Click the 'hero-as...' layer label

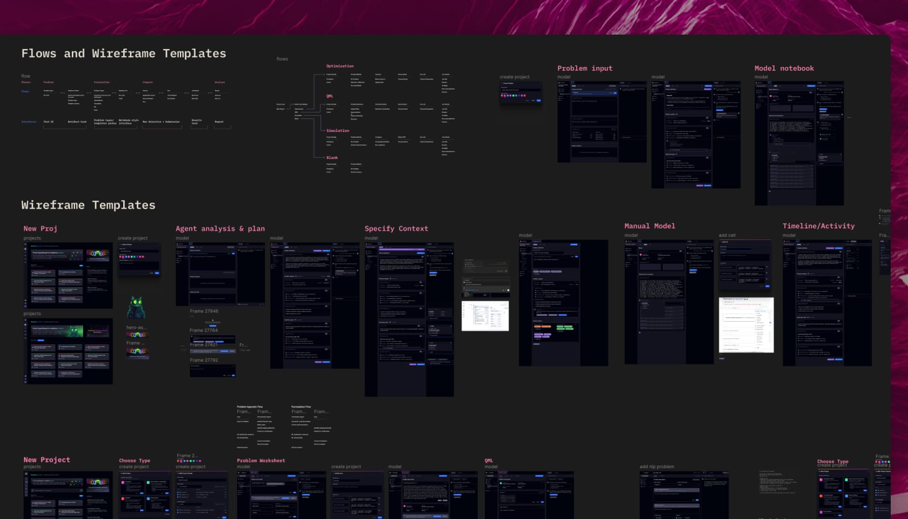136,328
